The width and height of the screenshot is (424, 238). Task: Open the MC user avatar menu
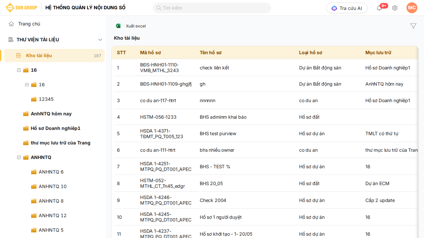click(412, 8)
